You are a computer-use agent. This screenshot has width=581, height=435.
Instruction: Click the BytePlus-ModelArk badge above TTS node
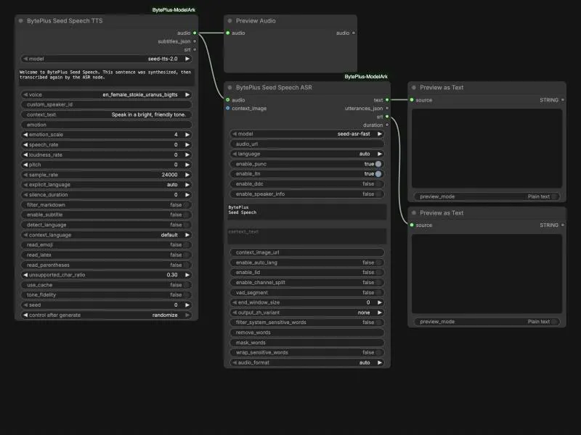pyautogui.click(x=174, y=9)
